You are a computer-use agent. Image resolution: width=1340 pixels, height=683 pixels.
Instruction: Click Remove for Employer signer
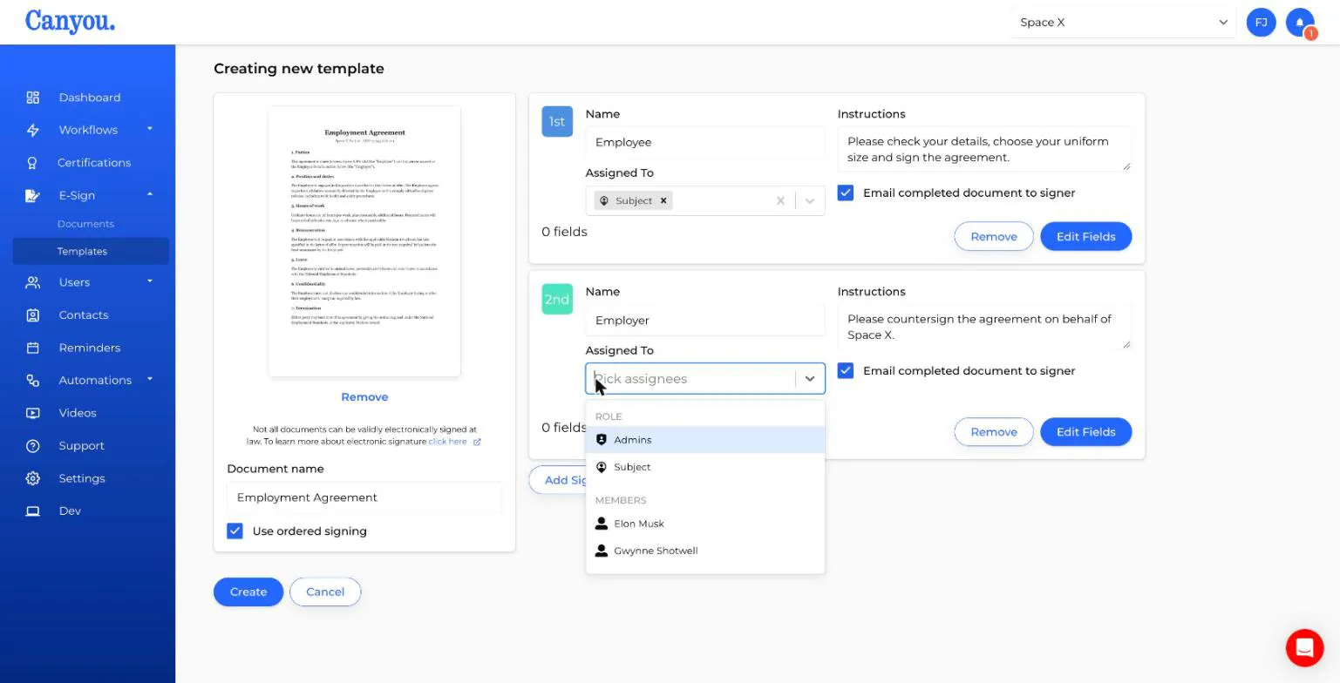pos(994,432)
